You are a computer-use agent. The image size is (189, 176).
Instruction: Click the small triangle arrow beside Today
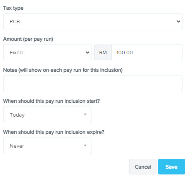pyautogui.click(x=85, y=114)
